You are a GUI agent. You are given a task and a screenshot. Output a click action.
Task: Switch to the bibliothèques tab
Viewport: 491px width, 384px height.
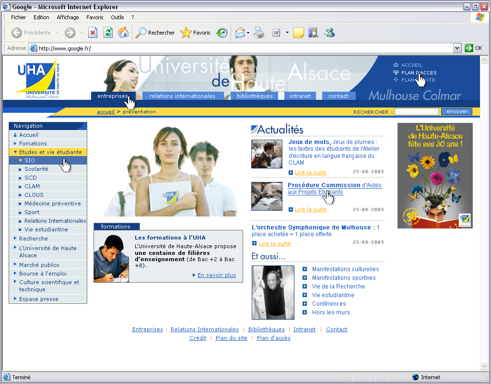click(x=255, y=96)
